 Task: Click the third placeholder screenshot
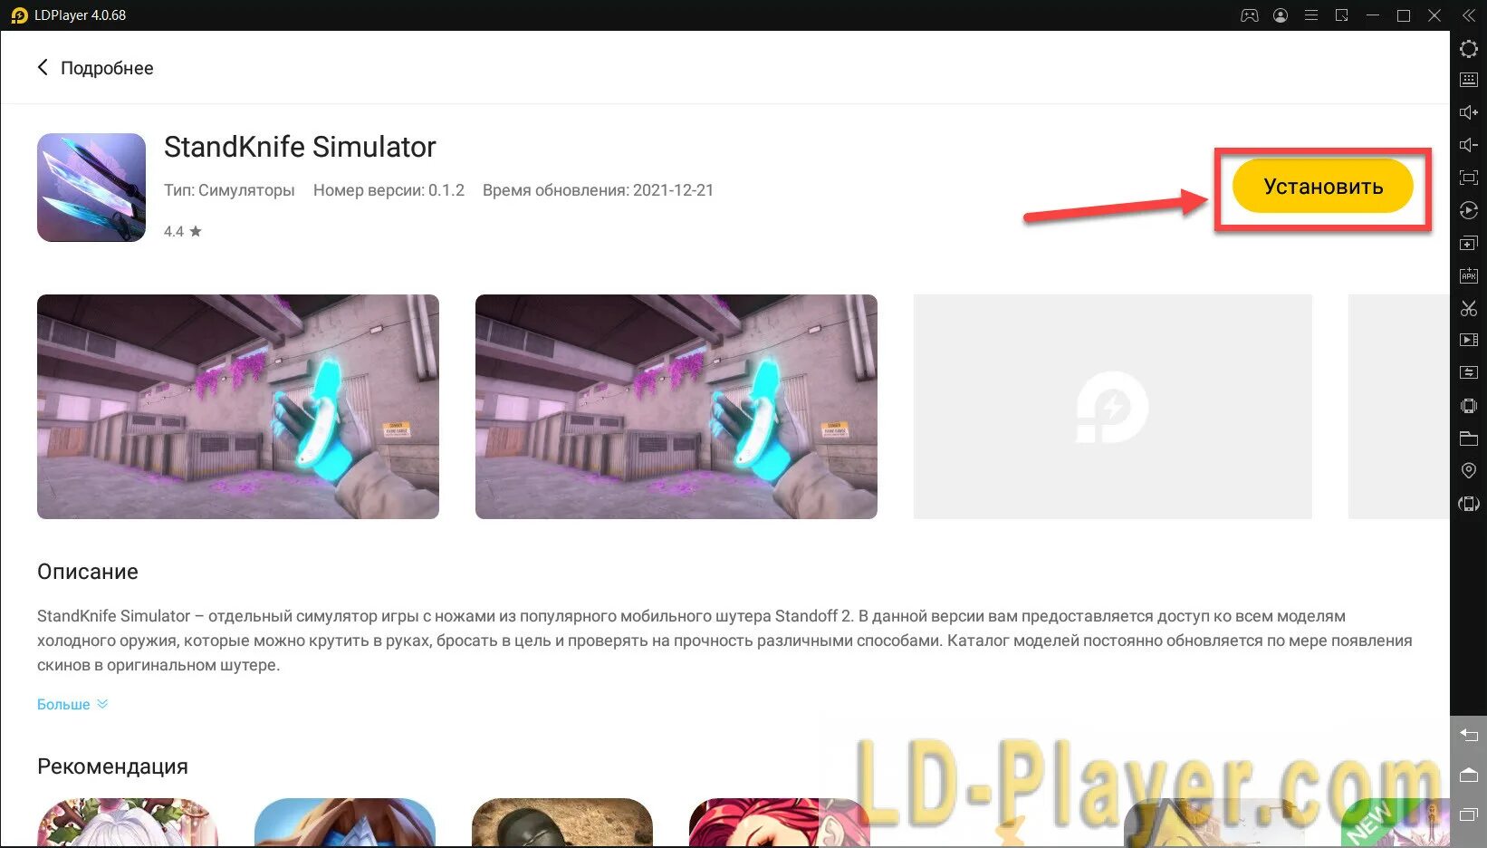tap(1113, 407)
